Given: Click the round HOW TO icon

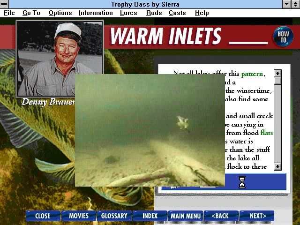Looking at the screenshot, I should point(283,37).
